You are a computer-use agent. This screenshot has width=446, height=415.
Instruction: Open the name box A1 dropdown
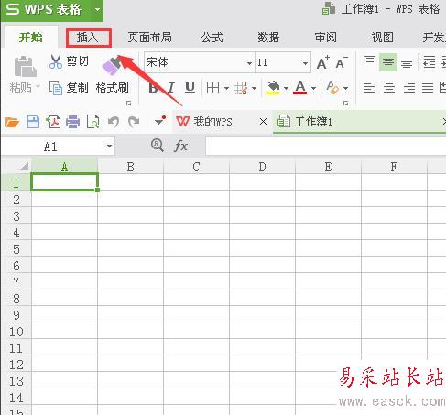(x=109, y=146)
